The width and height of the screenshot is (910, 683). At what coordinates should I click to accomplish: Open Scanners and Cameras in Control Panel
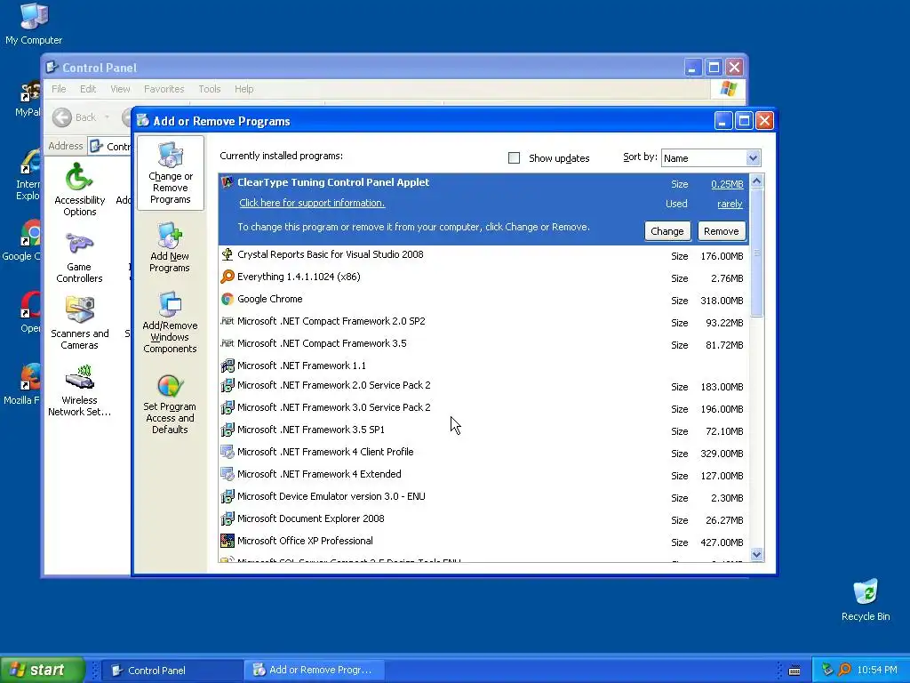click(79, 323)
